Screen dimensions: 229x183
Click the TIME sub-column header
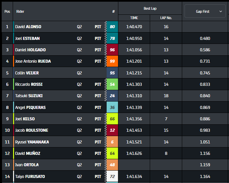(x=134, y=18)
